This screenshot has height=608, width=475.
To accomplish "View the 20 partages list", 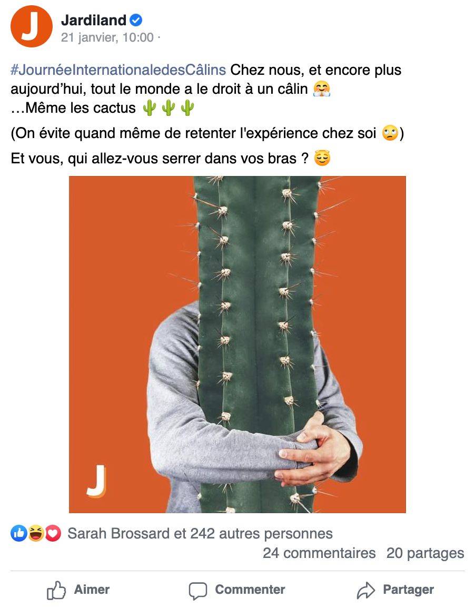I will [x=425, y=553].
